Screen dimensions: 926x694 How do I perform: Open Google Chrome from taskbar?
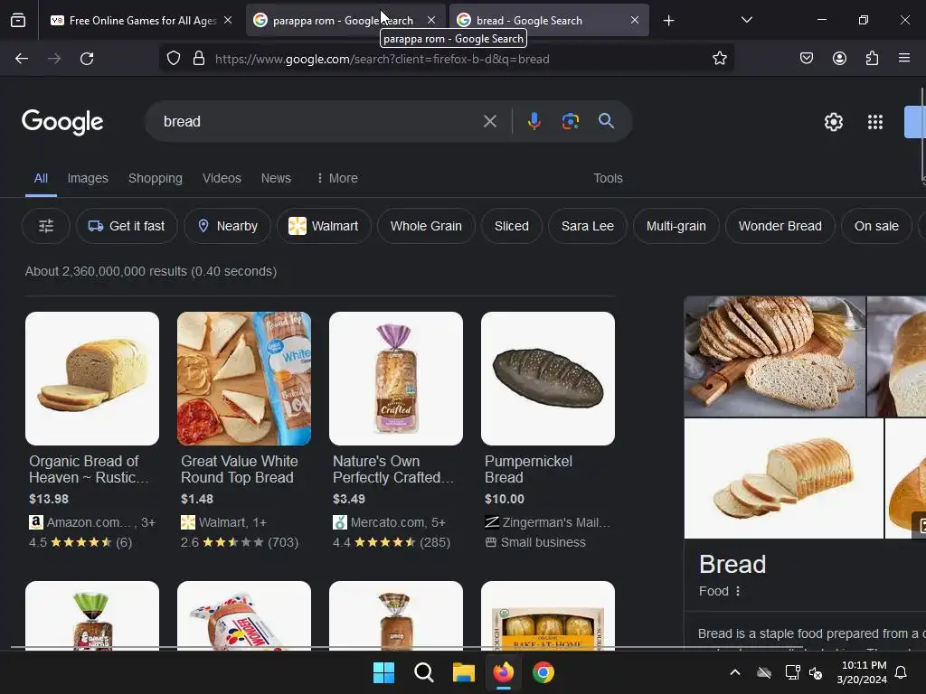[x=543, y=672]
